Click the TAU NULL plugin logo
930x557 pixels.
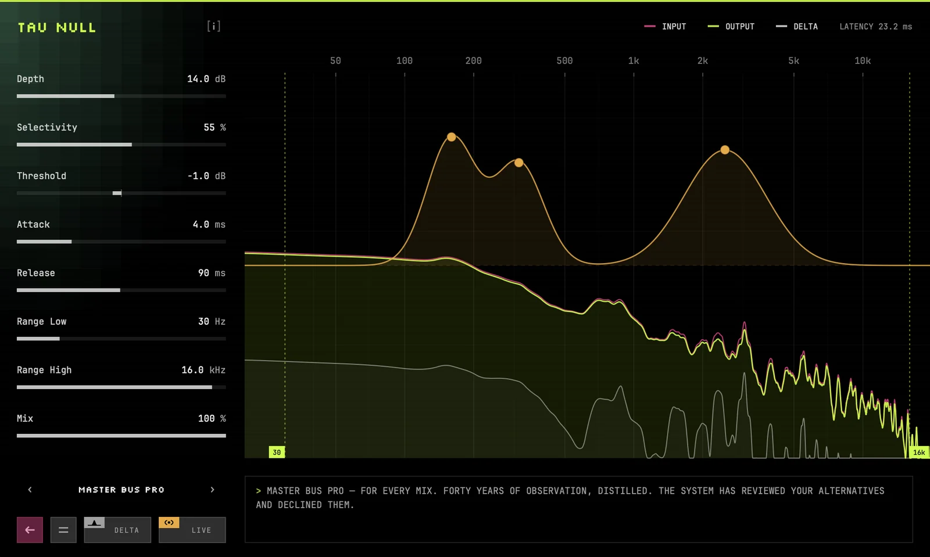point(57,27)
